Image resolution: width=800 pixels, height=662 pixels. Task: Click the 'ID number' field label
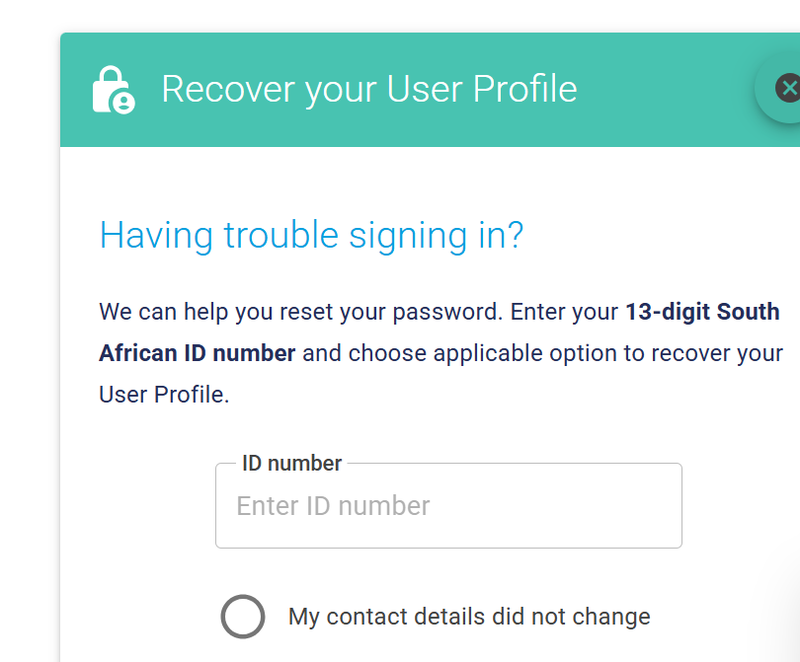coord(291,464)
